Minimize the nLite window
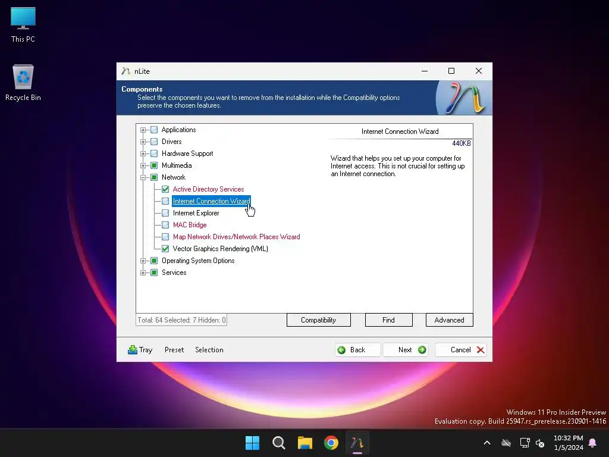The image size is (609, 457). (425, 71)
